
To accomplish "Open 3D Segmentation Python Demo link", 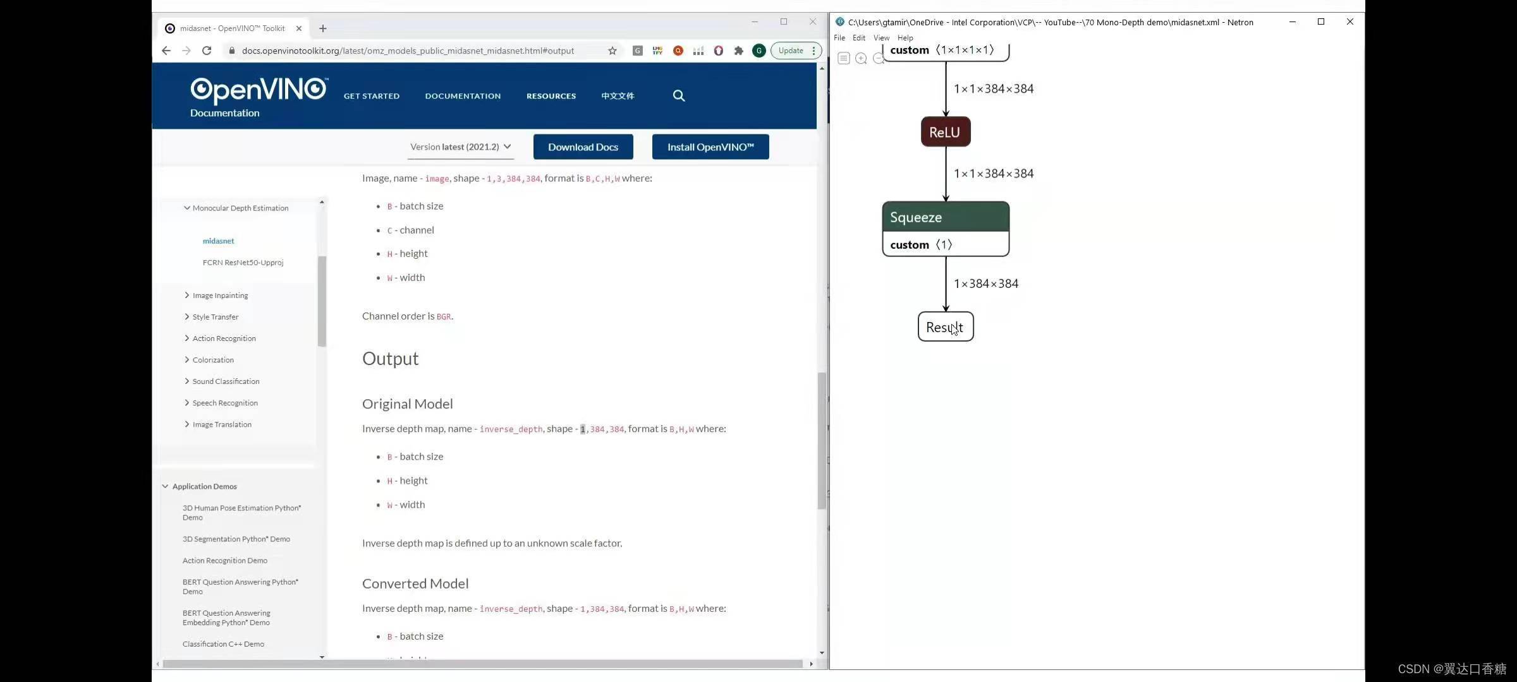I will point(236,539).
